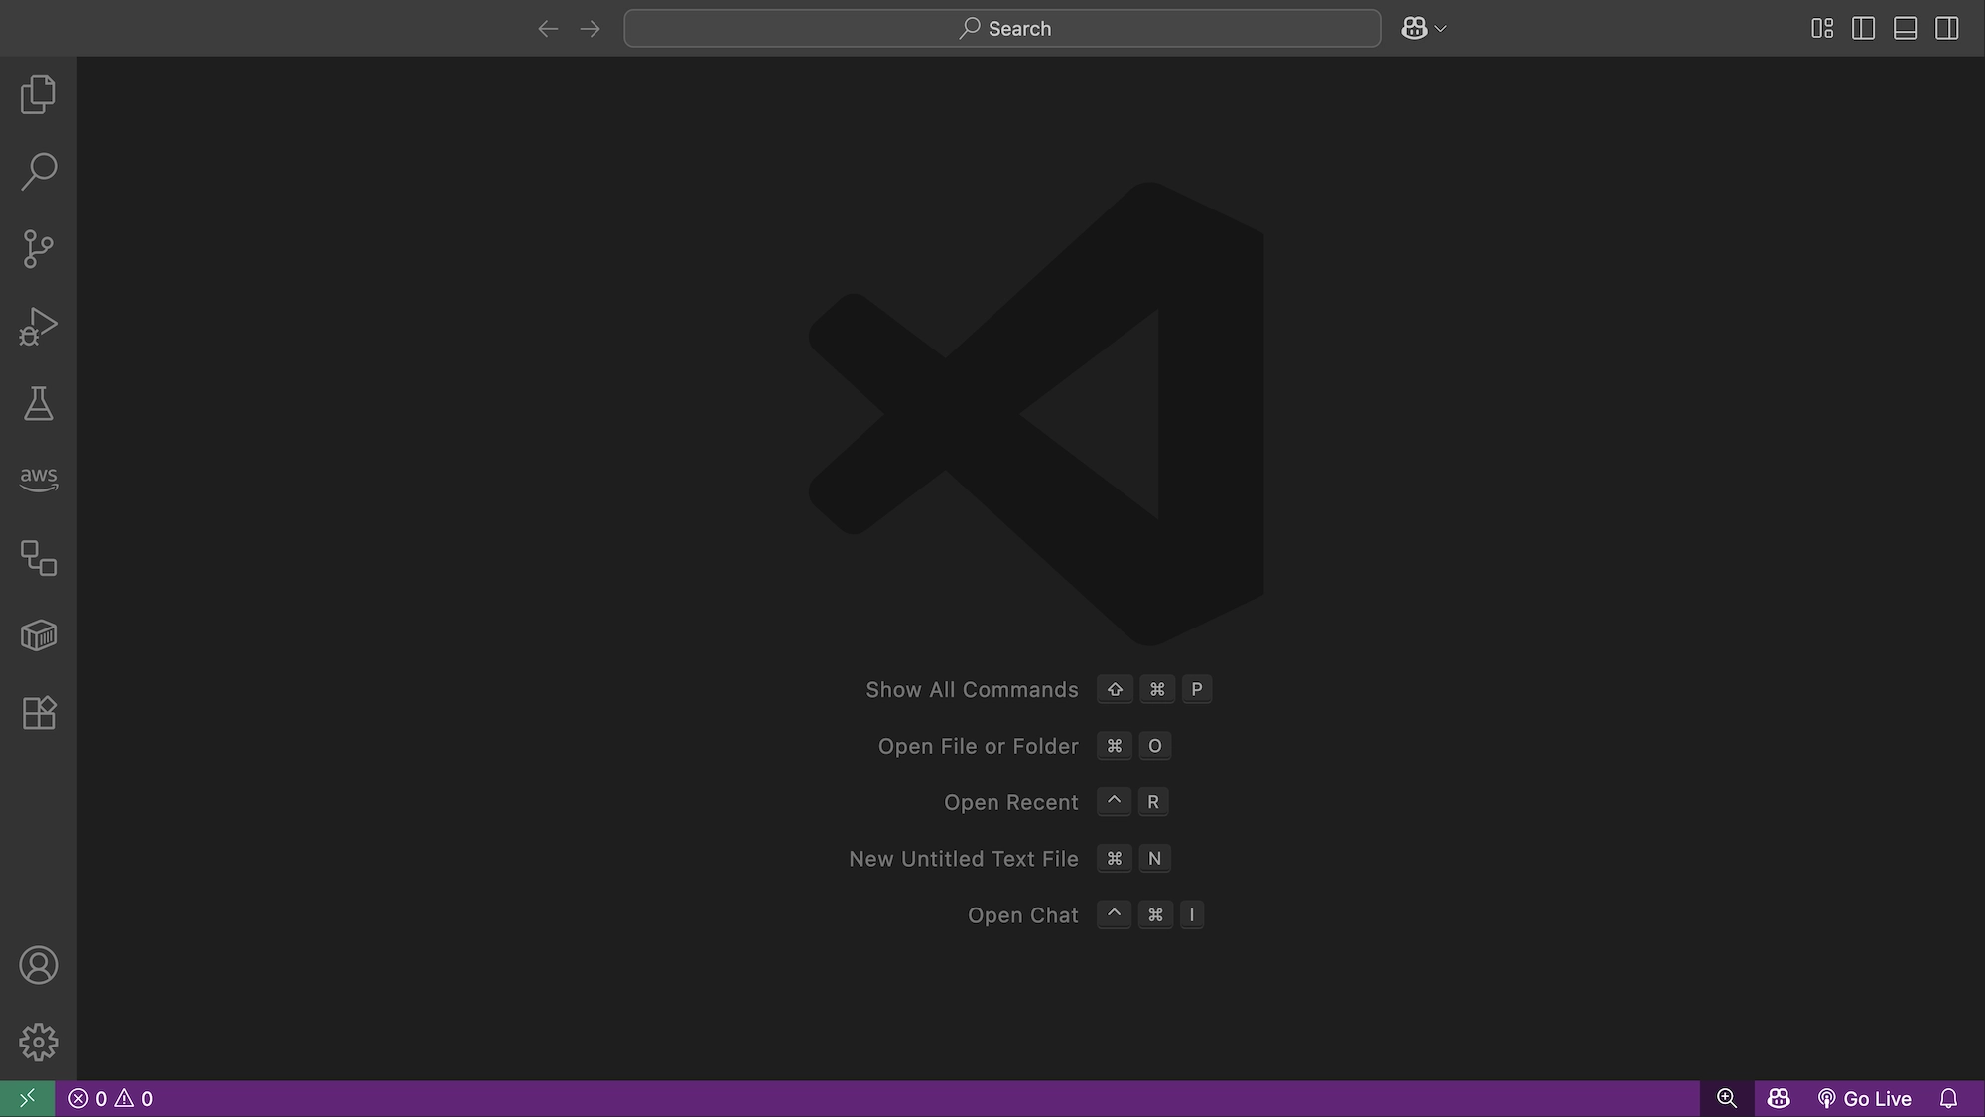Open the Testing flask view
The image size is (1985, 1117).
tap(38, 403)
